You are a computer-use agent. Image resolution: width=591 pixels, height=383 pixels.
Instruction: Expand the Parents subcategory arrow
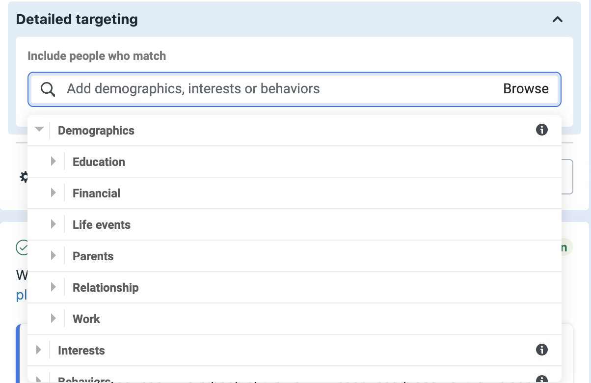pos(54,255)
